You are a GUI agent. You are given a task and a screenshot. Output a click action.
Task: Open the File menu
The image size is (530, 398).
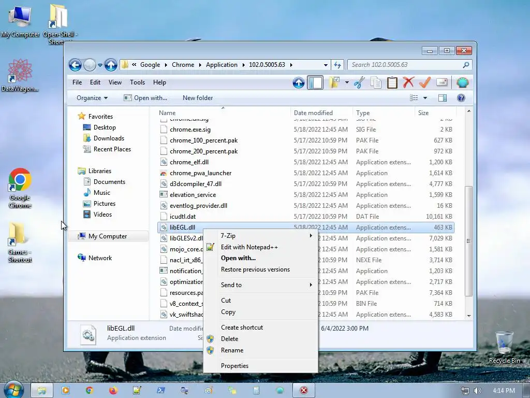(77, 82)
